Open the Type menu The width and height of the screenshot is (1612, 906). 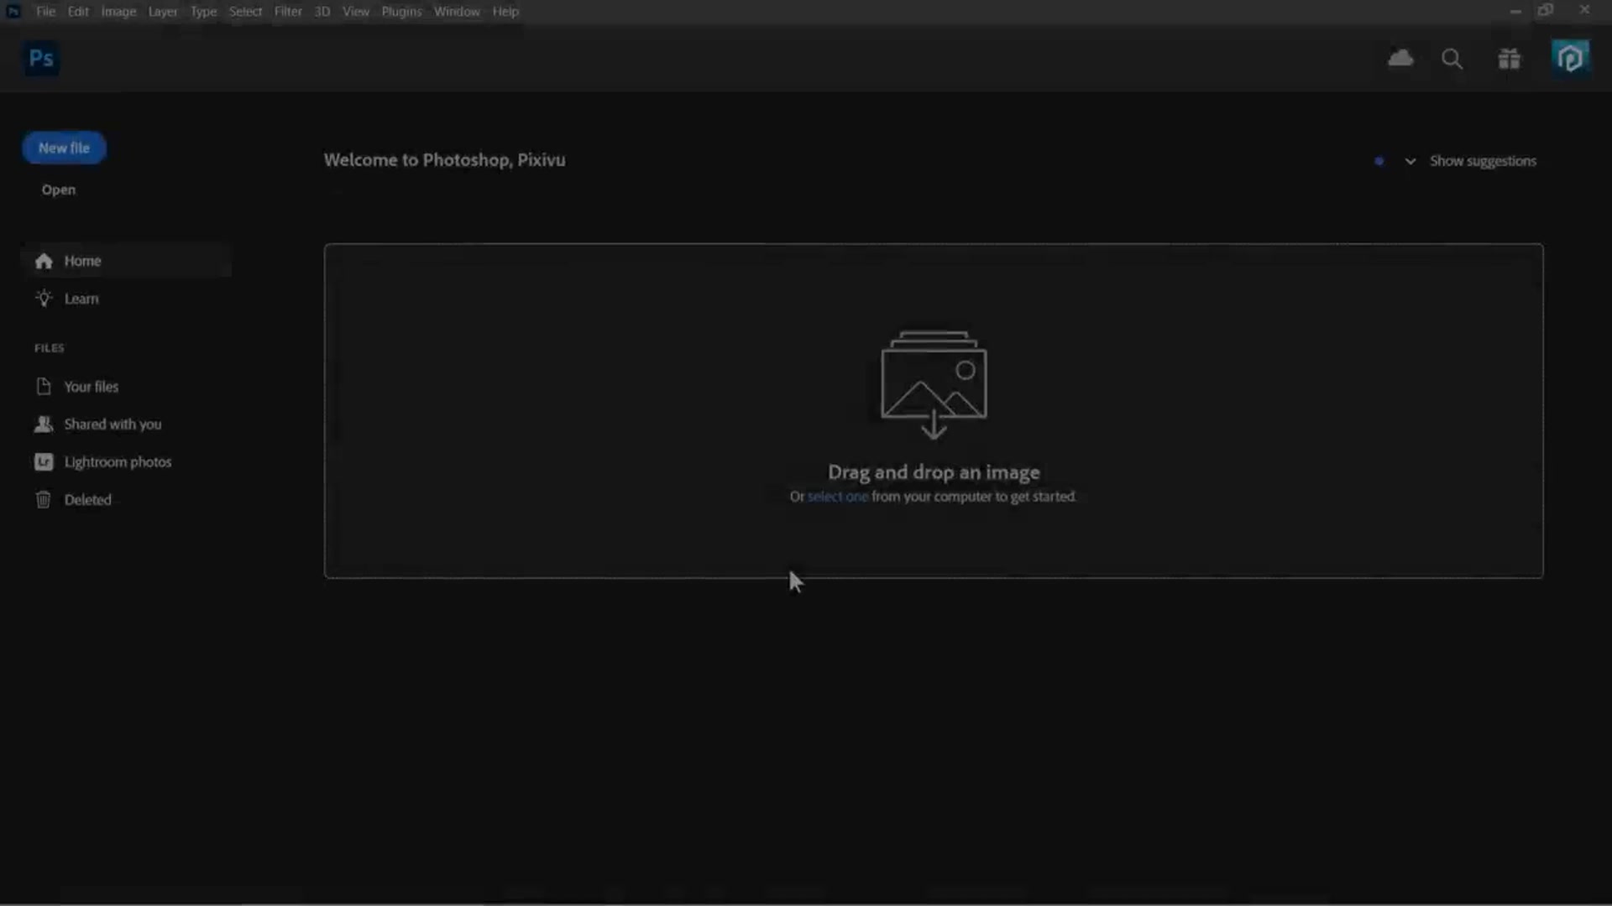[x=203, y=12]
